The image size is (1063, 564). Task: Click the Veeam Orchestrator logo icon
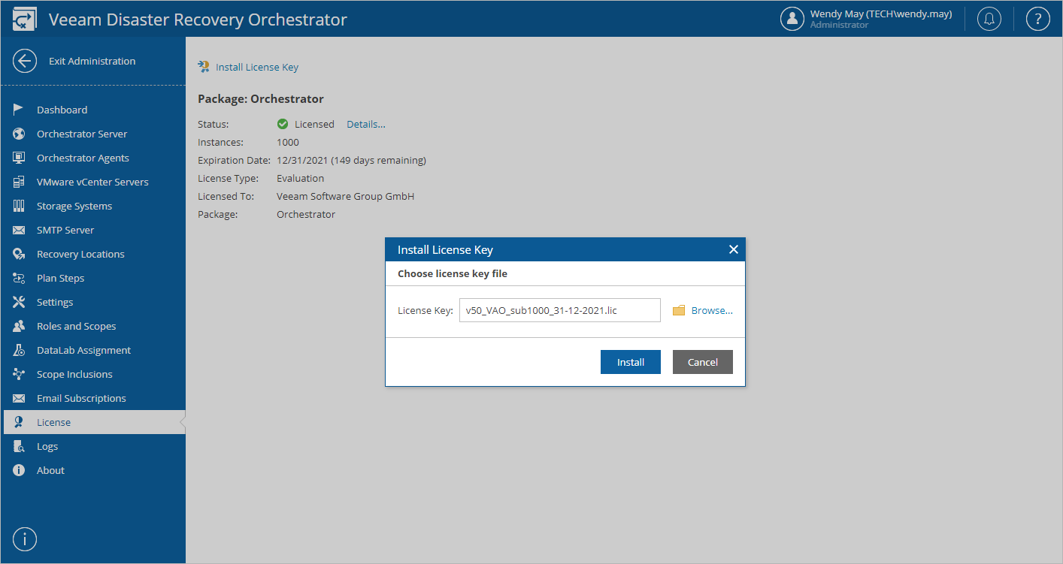pyautogui.click(x=25, y=20)
